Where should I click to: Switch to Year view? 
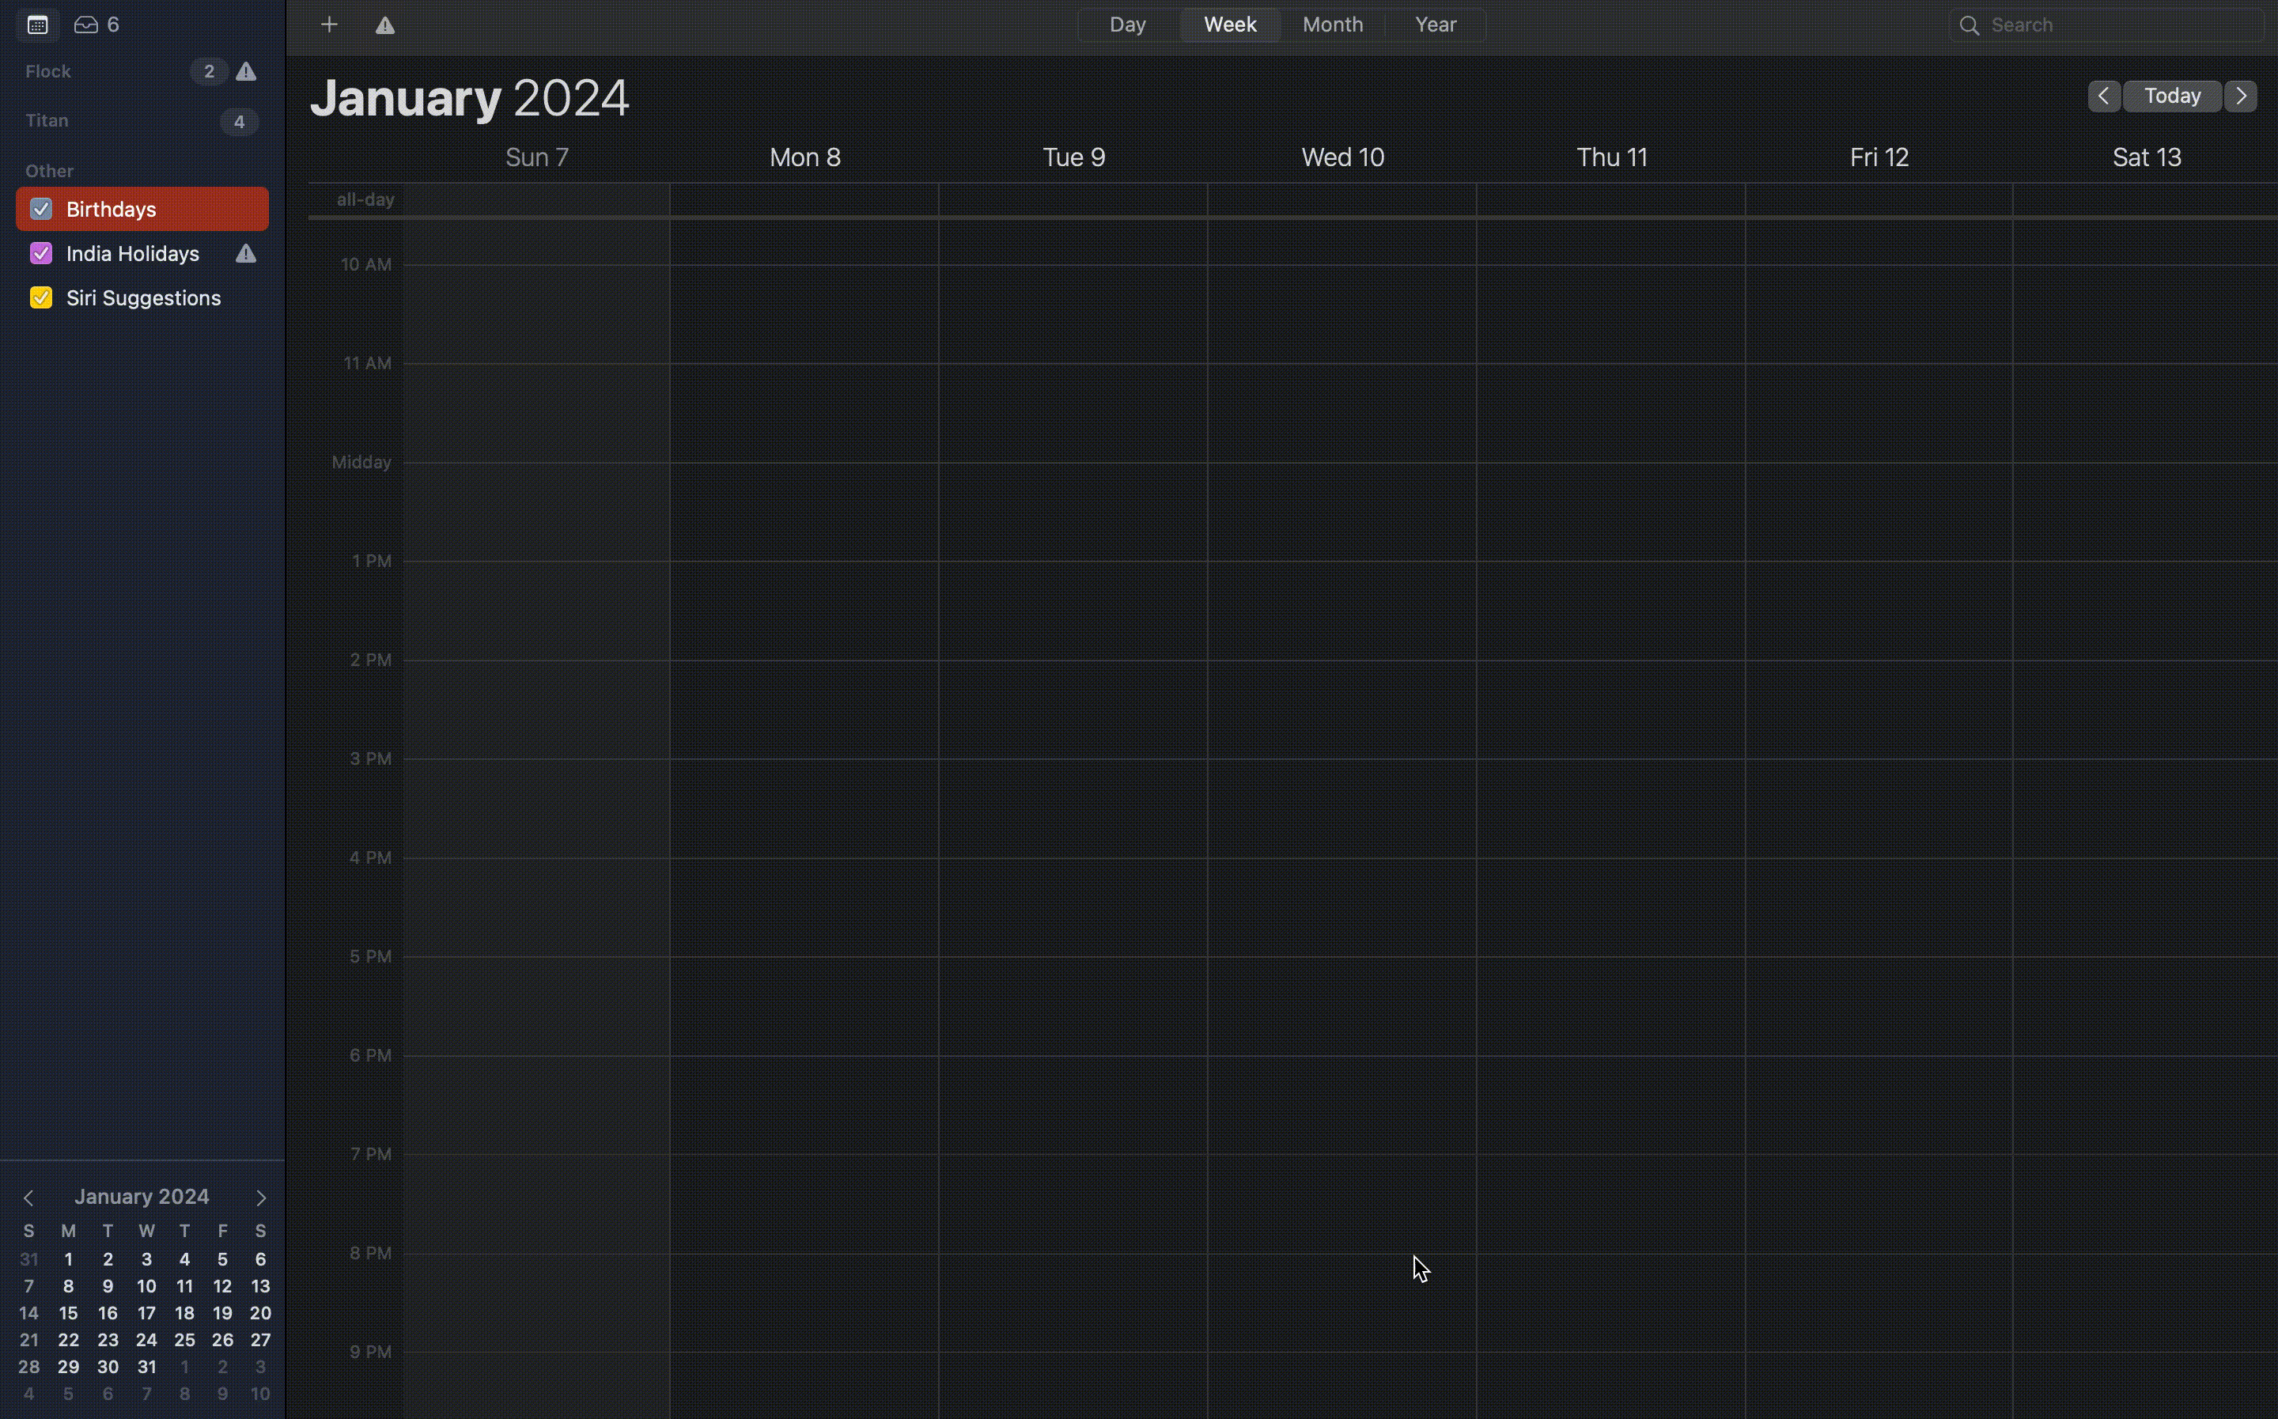1436,25
